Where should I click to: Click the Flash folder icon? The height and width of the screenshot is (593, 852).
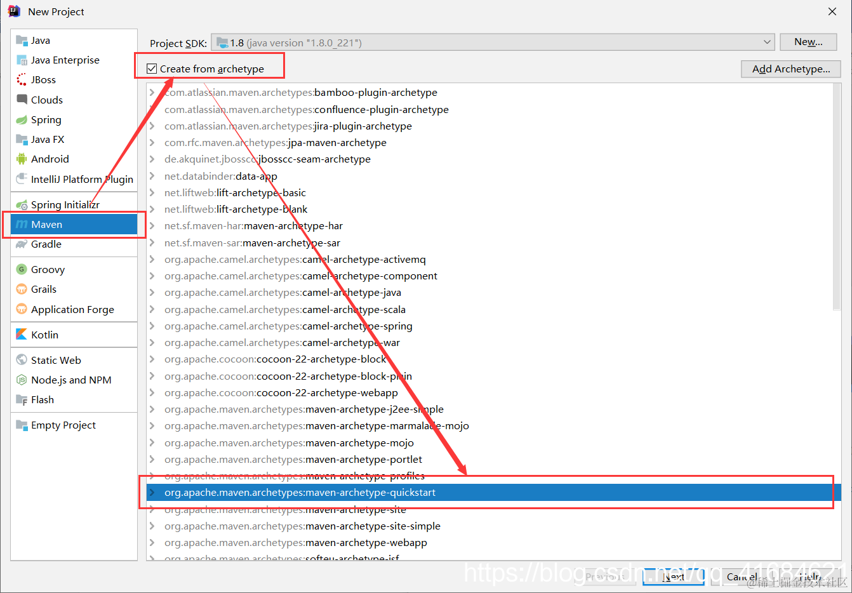pyautogui.click(x=22, y=400)
